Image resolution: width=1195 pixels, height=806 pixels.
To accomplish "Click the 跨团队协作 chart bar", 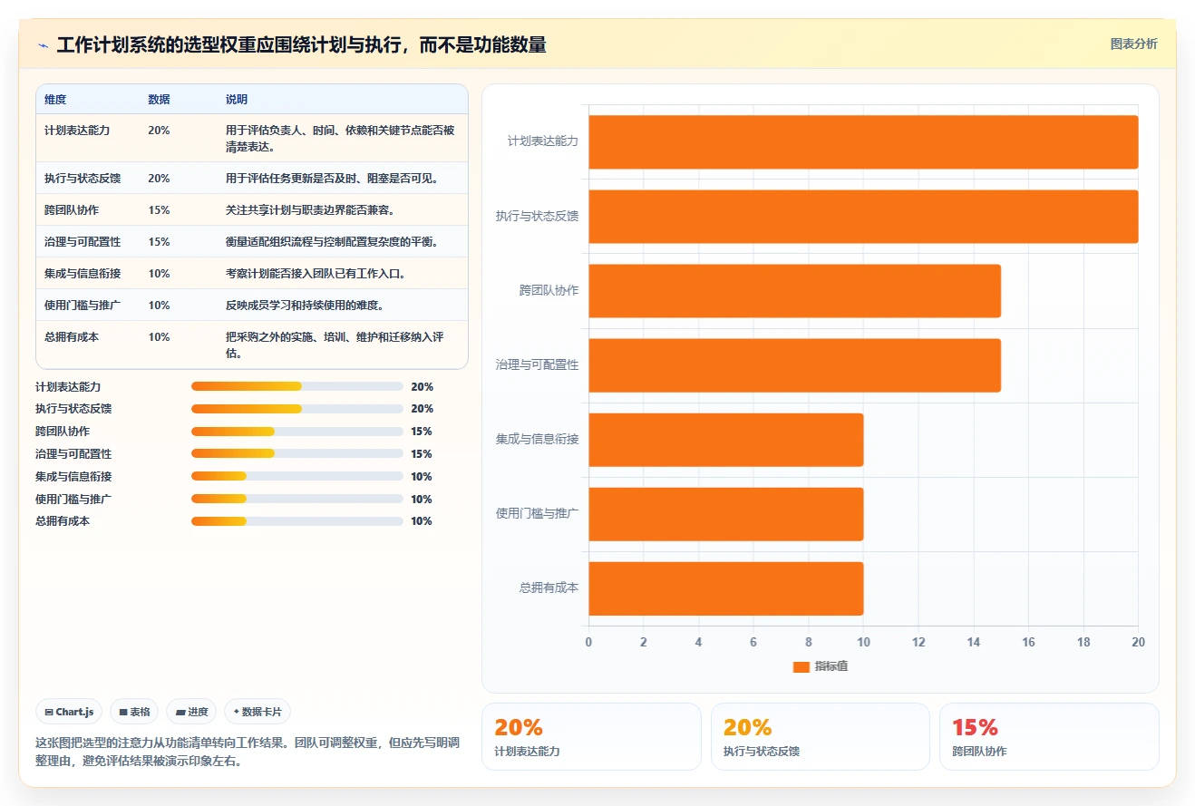I will point(794,291).
